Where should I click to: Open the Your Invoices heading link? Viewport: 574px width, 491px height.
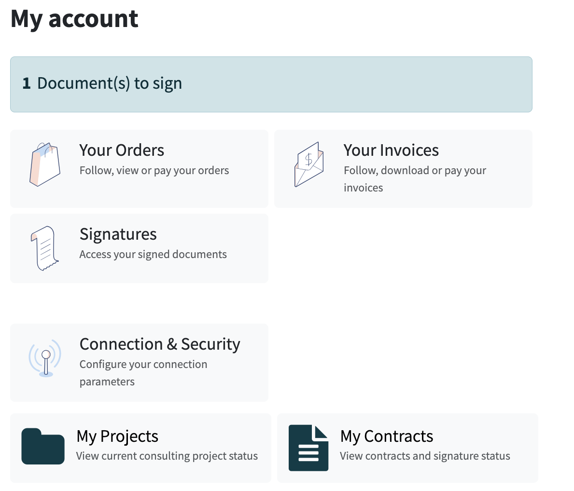click(x=391, y=150)
